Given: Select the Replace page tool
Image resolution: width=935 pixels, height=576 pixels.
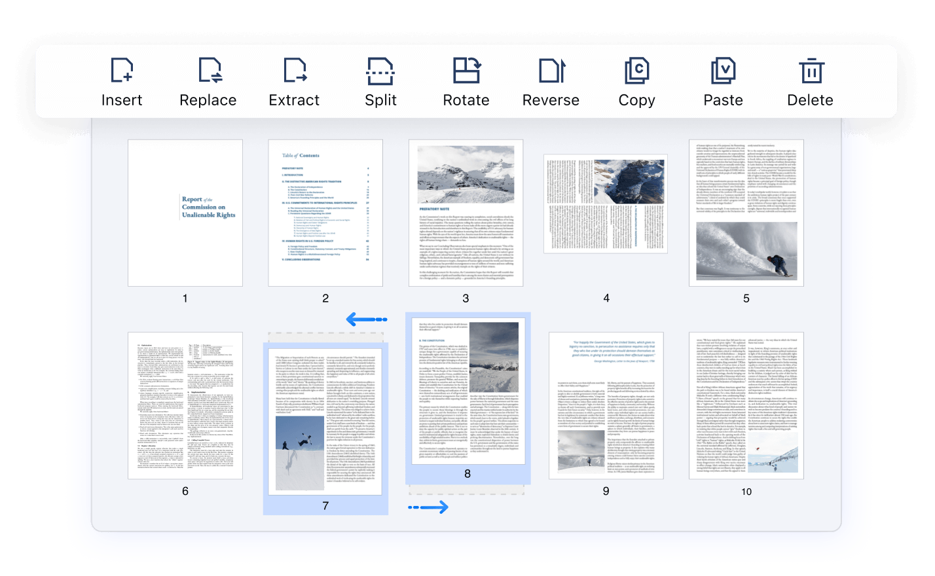Looking at the screenshot, I should click(208, 71).
